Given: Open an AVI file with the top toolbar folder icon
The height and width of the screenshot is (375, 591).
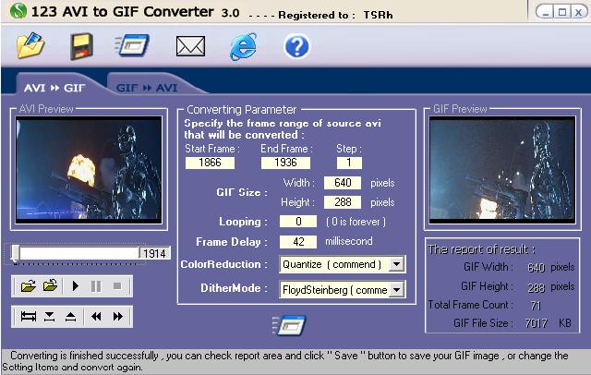Looking at the screenshot, I should click(30, 45).
